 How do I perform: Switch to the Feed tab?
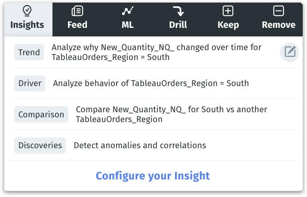point(77,25)
